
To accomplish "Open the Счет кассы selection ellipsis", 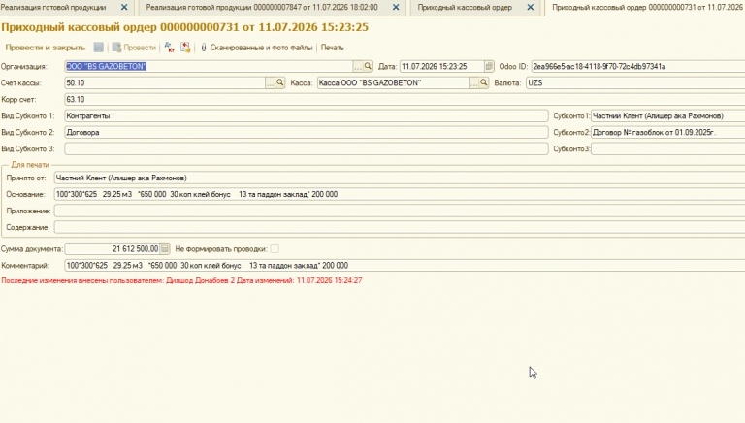I will click(270, 82).
